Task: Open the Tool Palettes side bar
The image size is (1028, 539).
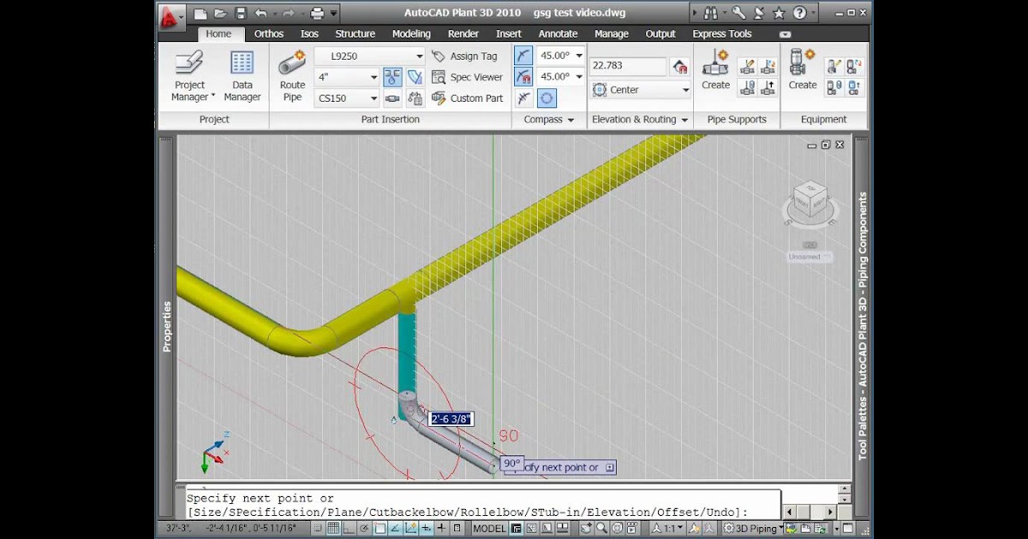Action: click(863, 325)
